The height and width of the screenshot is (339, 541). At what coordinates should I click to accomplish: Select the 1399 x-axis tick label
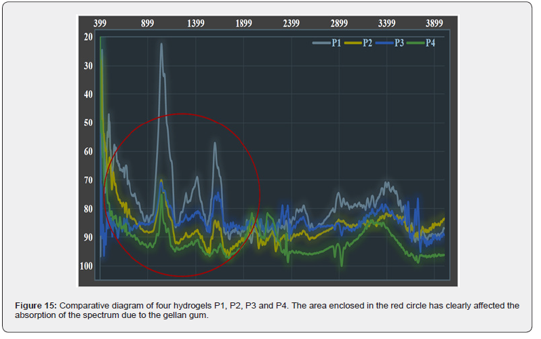tap(195, 23)
